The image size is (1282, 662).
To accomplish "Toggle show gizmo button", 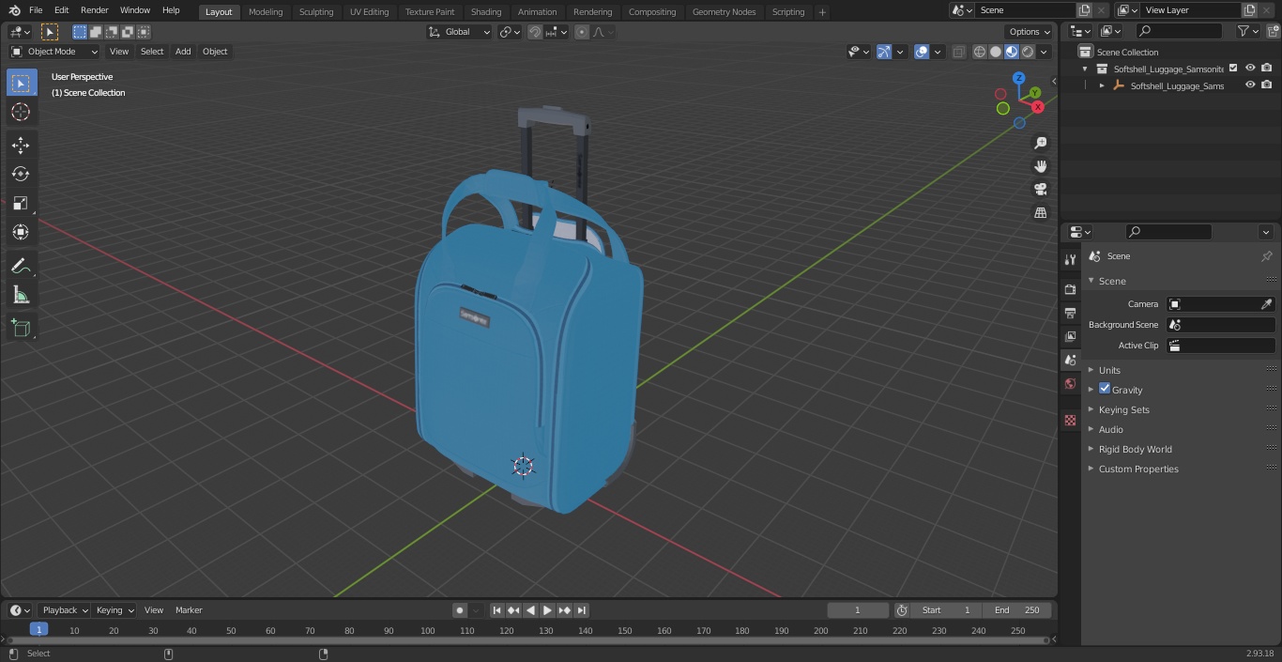I will coord(884,52).
